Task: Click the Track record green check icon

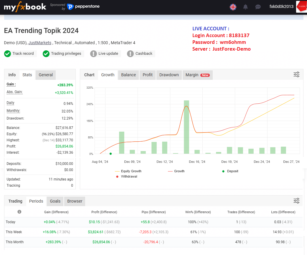Action: pos(7,54)
